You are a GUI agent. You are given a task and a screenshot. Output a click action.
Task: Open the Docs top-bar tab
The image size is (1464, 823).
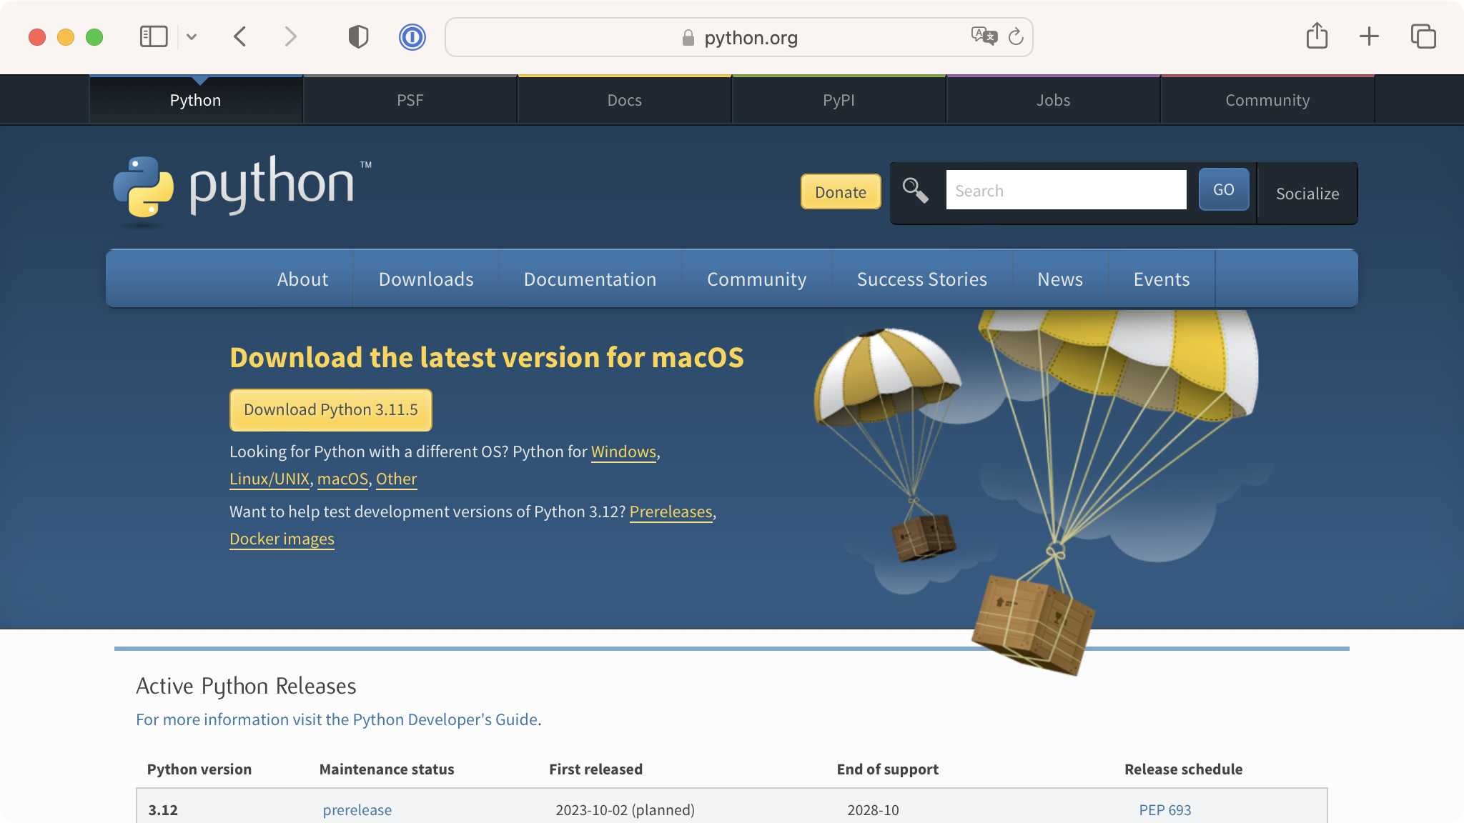point(625,100)
